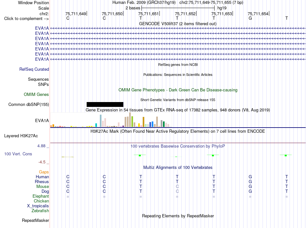Click the 75,711,653 position label
306x228 pixels.
point(222,14)
